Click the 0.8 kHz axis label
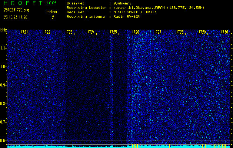Screen dimensions: 233x148 [x=3, y=104]
